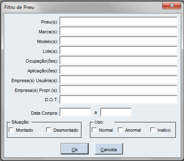Click the Empresa(s) Usuária(s) field

coord(118,80)
